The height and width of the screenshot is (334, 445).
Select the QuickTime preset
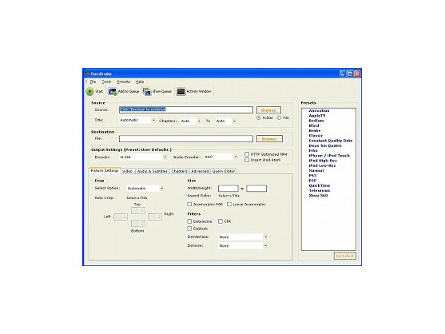point(320,185)
